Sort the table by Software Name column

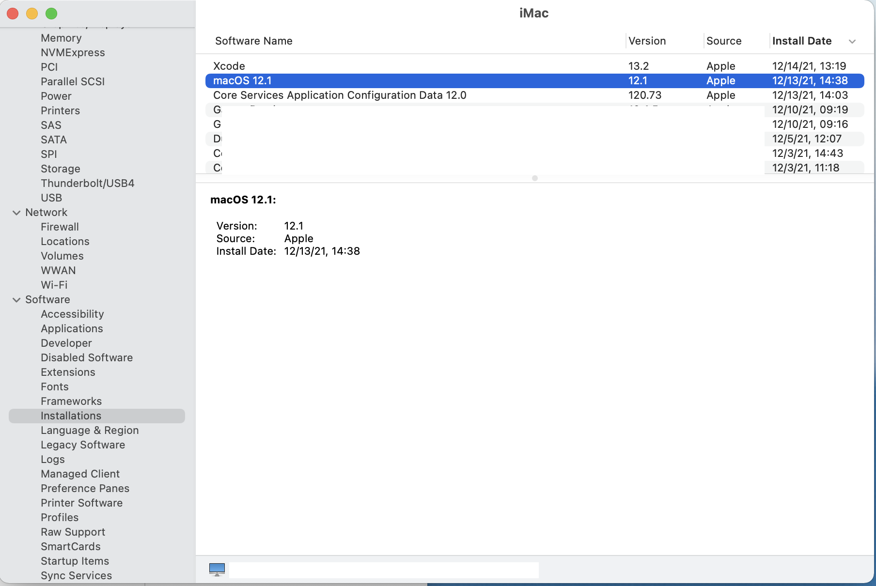[x=254, y=41]
